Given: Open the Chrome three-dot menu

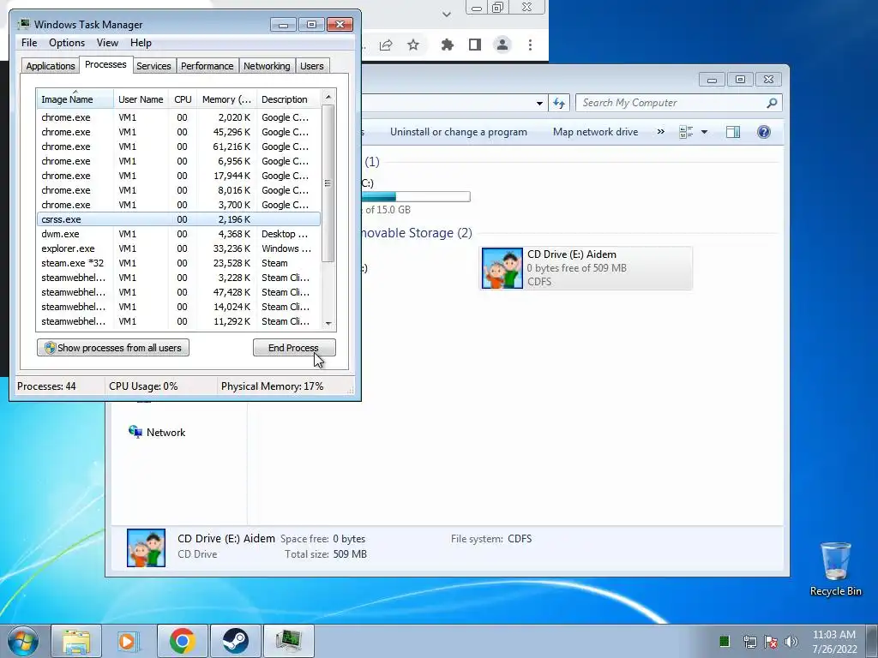Looking at the screenshot, I should pyautogui.click(x=530, y=45).
